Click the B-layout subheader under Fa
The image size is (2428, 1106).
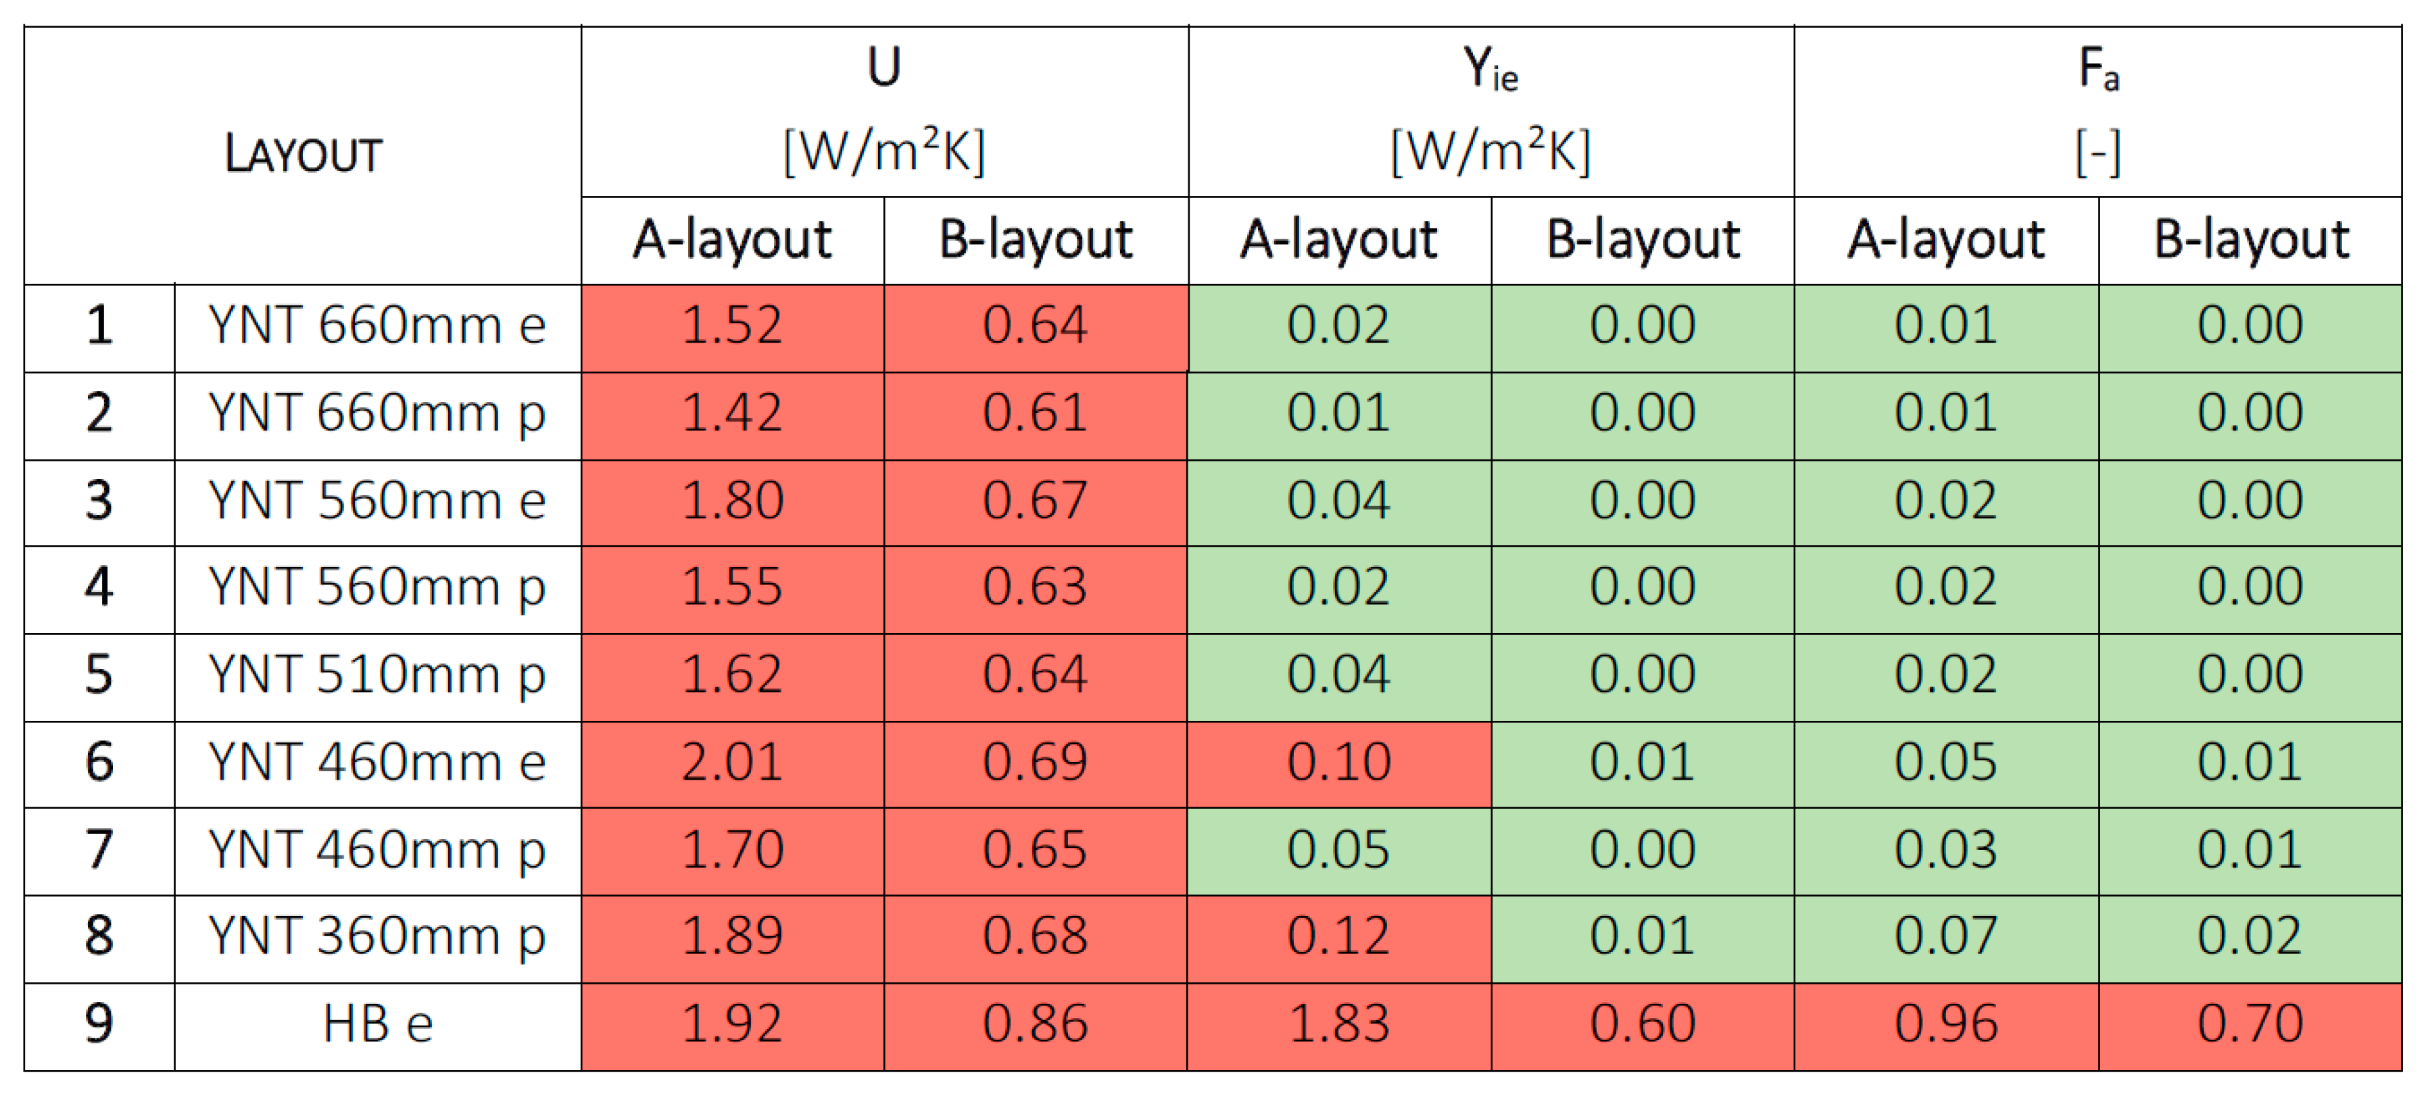[x=2250, y=239]
